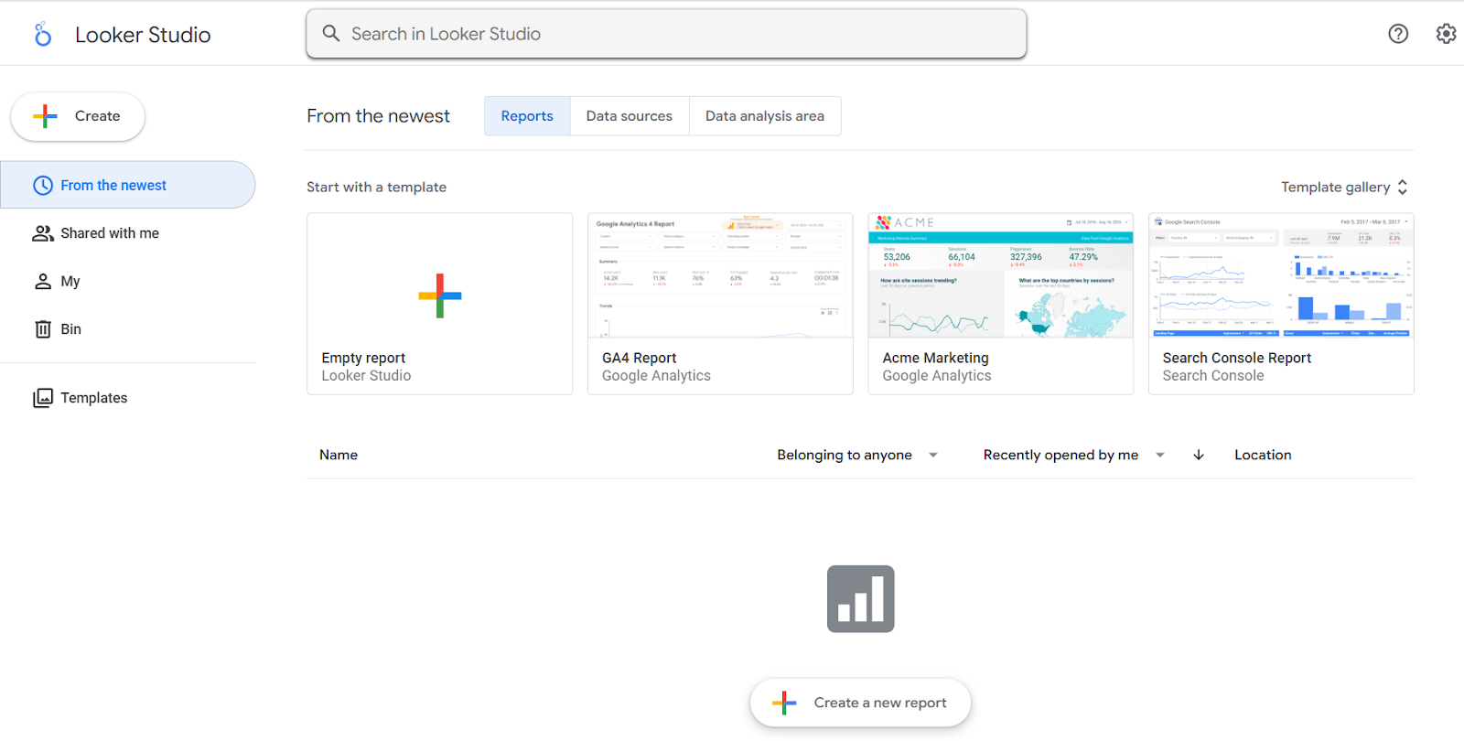The image size is (1464, 741).
Task: Click the Name column header
Action: coord(339,455)
